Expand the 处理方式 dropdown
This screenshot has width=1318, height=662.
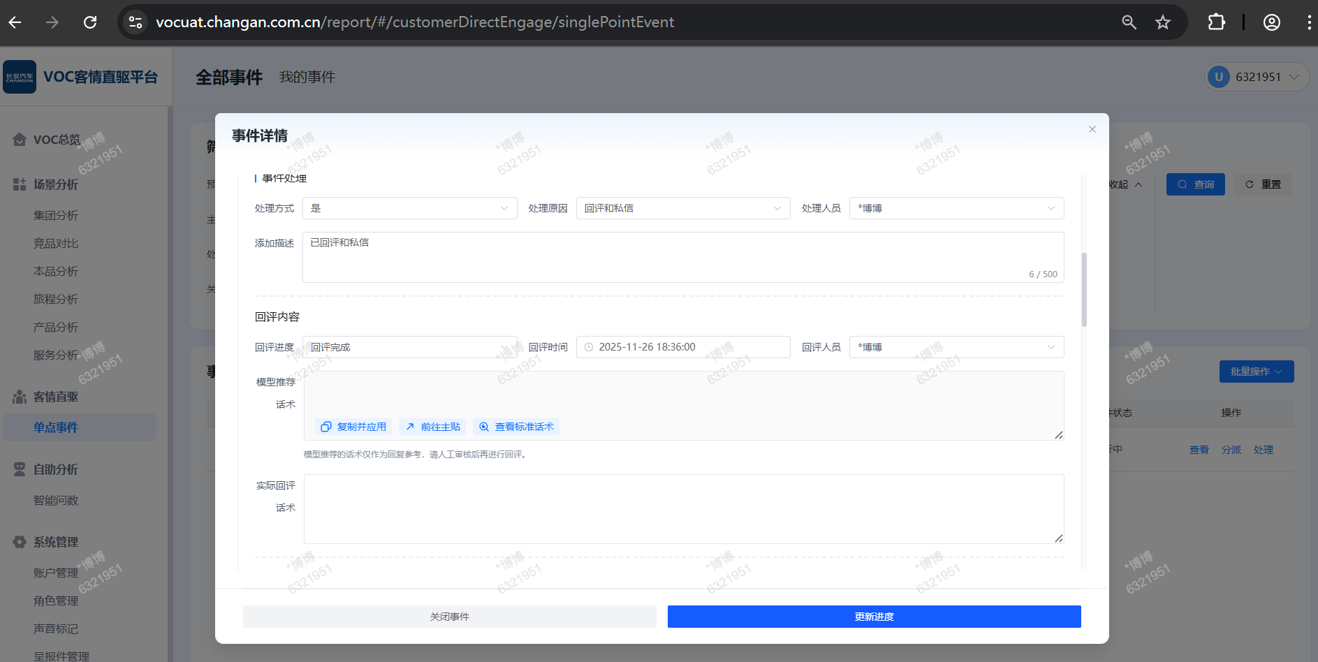click(x=409, y=208)
